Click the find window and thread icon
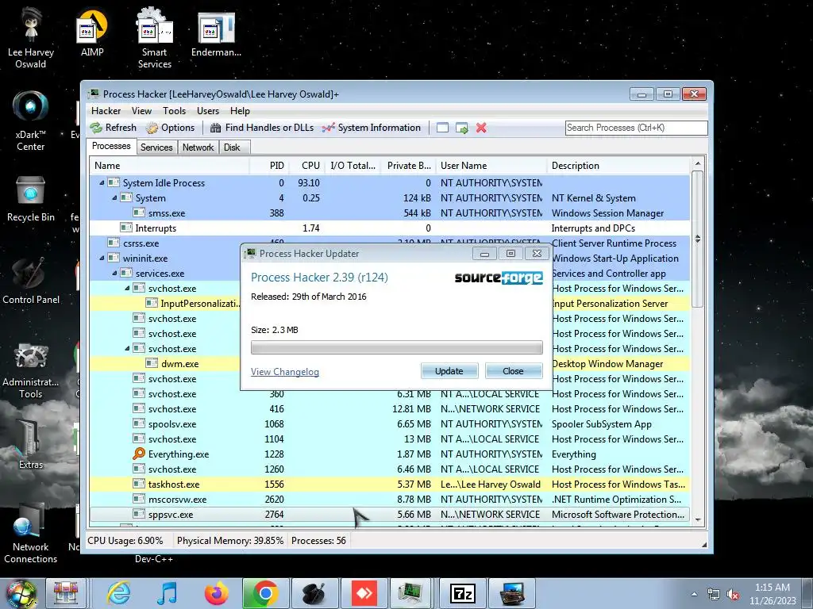 click(x=461, y=128)
